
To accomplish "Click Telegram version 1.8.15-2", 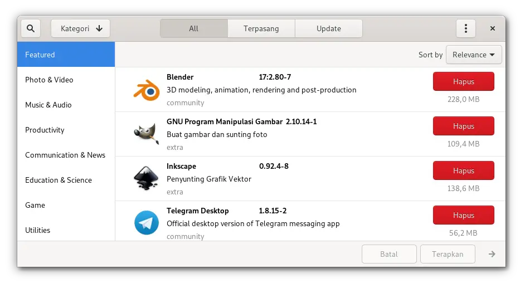I will click(x=273, y=211).
